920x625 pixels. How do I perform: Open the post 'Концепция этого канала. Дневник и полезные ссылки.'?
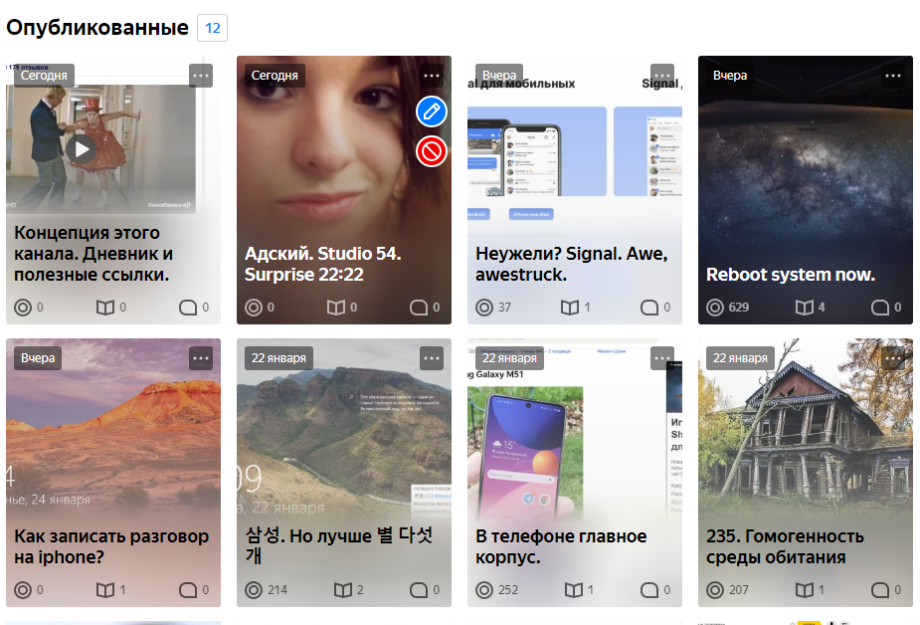tap(93, 254)
